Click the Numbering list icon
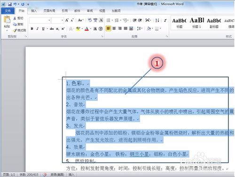 click(x=117, y=20)
